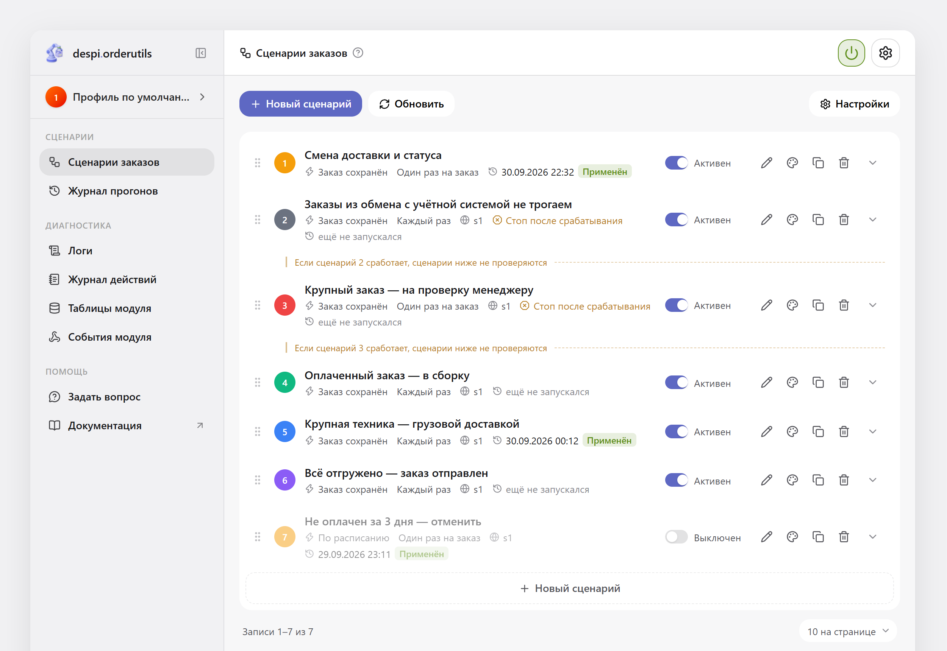Viewport: 947px width, 651px height.
Task: Expand Крупный заказ scenario row chevron
Action: pyautogui.click(x=873, y=305)
